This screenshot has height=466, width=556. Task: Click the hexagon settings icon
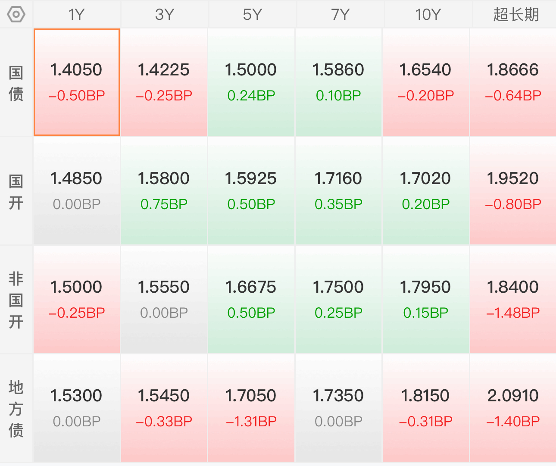(16, 14)
